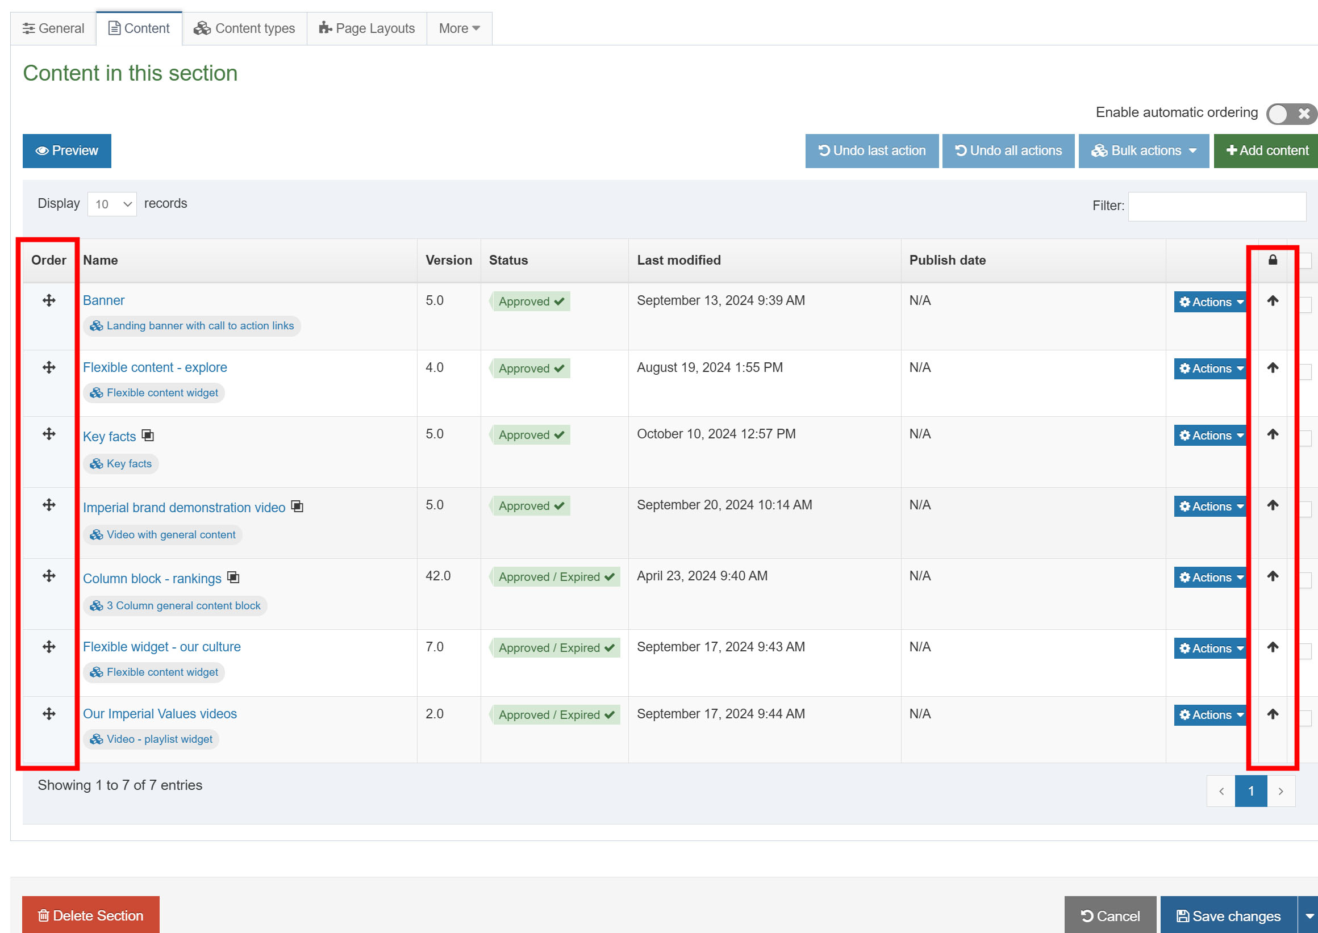Image resolution: width=1318 pixels, height=933 pixels.
Task: Click the mirrored icon next to Column block - rankings
Action: point(233,578)
